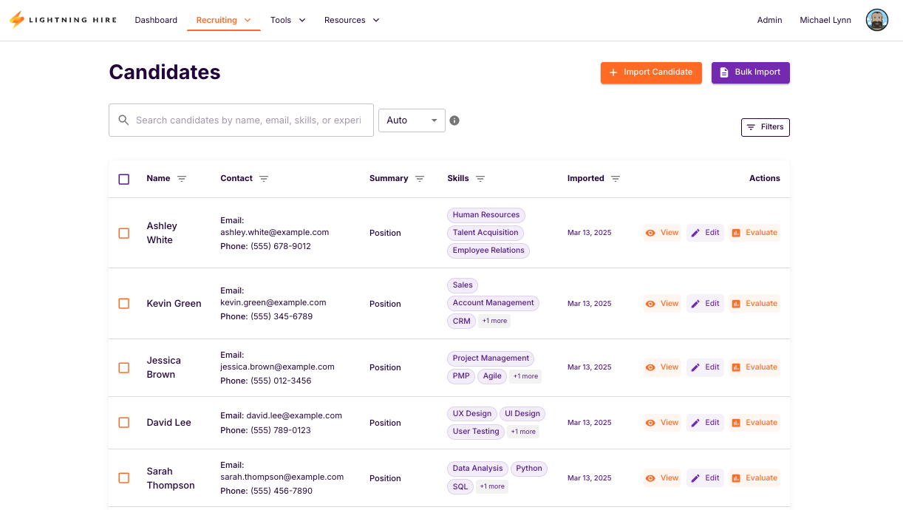
Task: Open the Auto search mode dropdown
Action: (412, 120)
